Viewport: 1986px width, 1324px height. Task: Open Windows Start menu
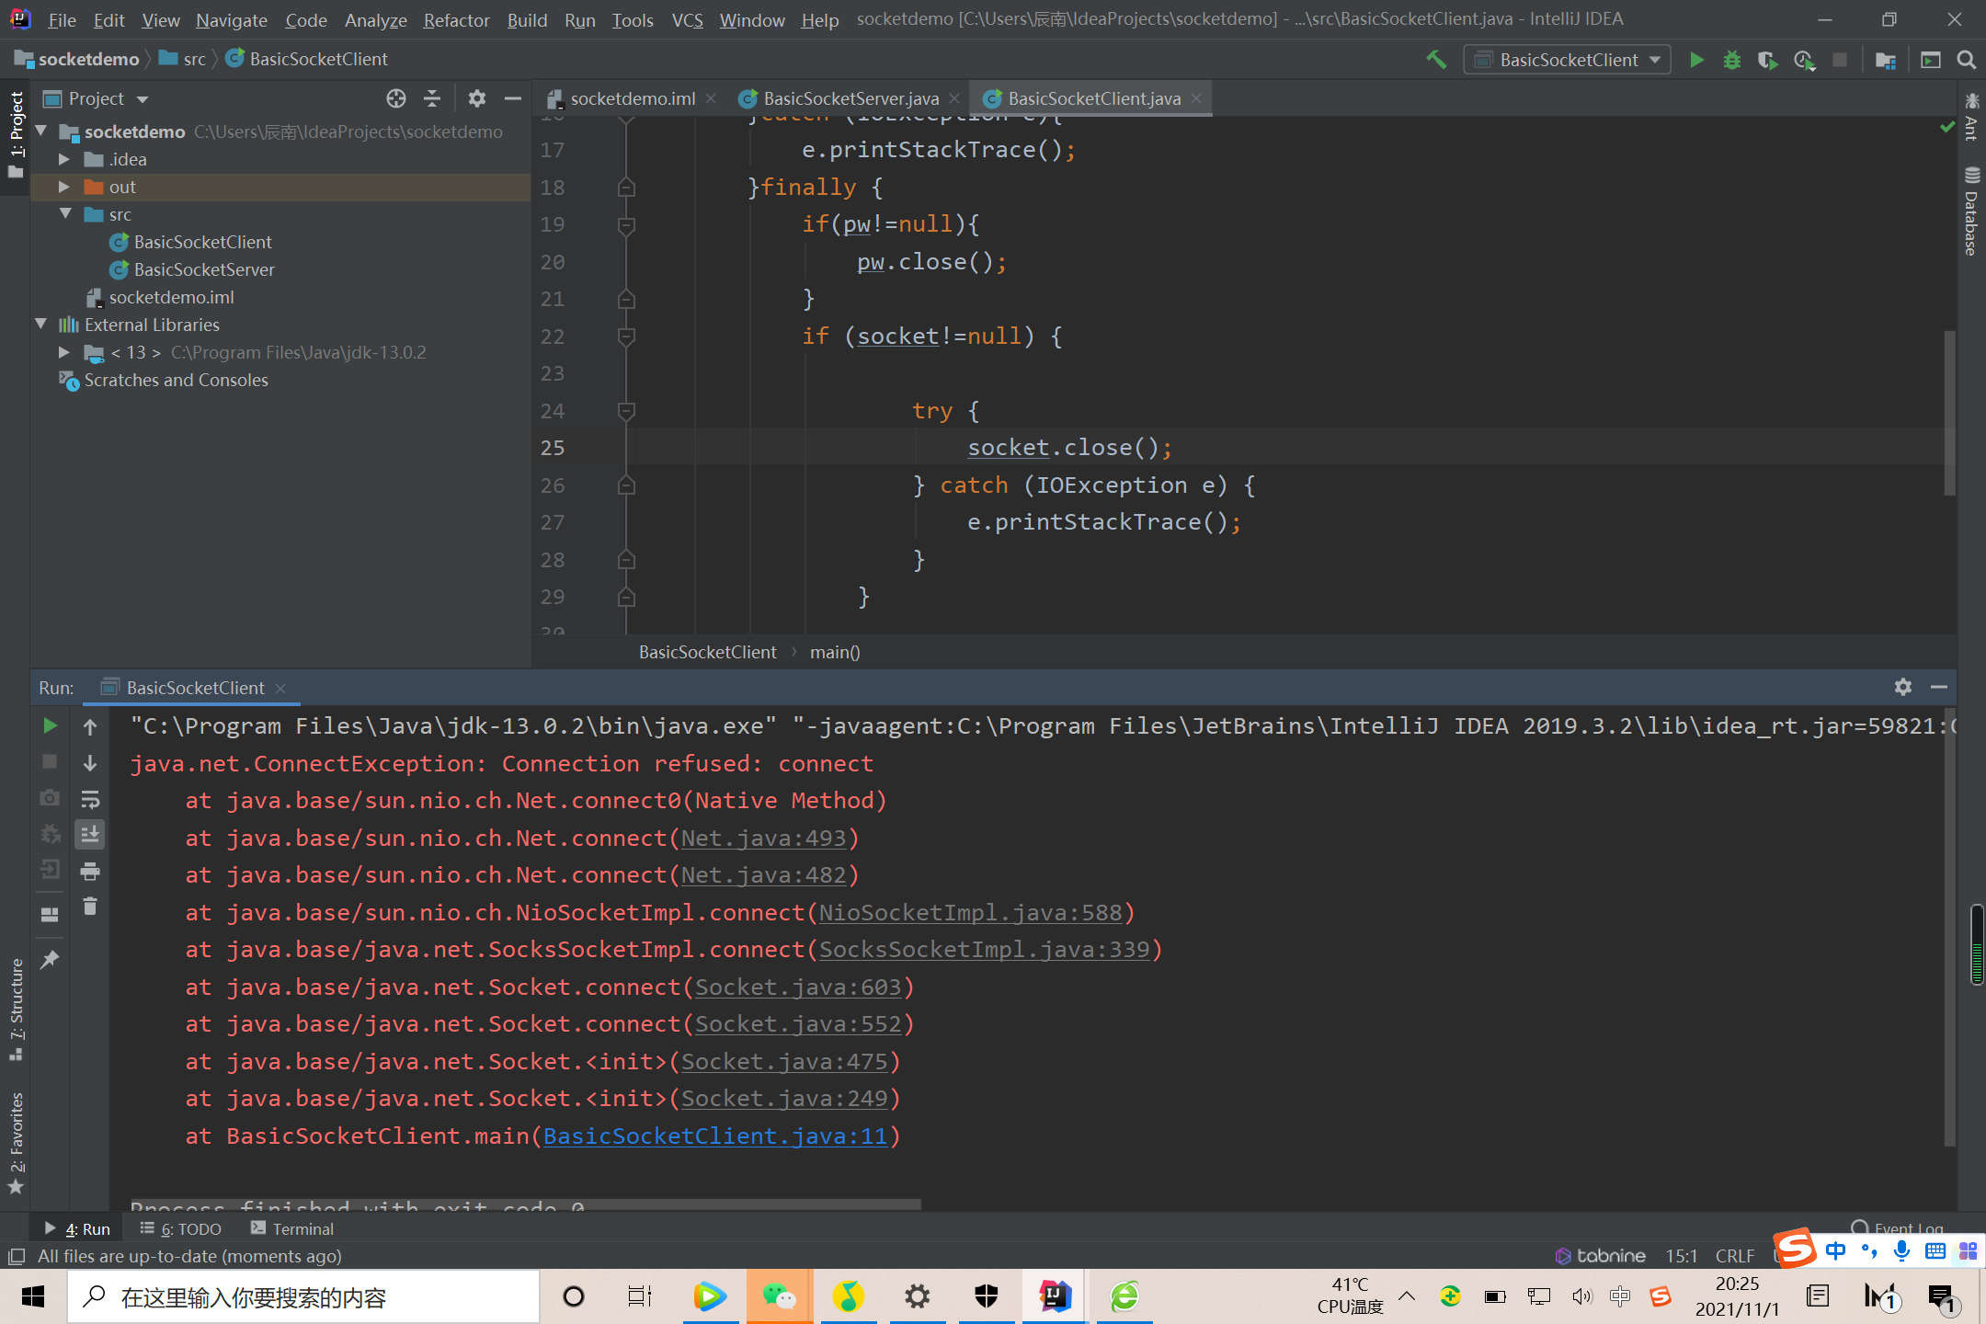pos(33,1296)
